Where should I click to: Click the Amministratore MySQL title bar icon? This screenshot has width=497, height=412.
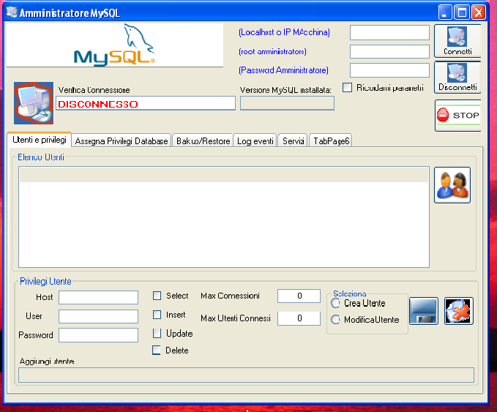(12, 12)
